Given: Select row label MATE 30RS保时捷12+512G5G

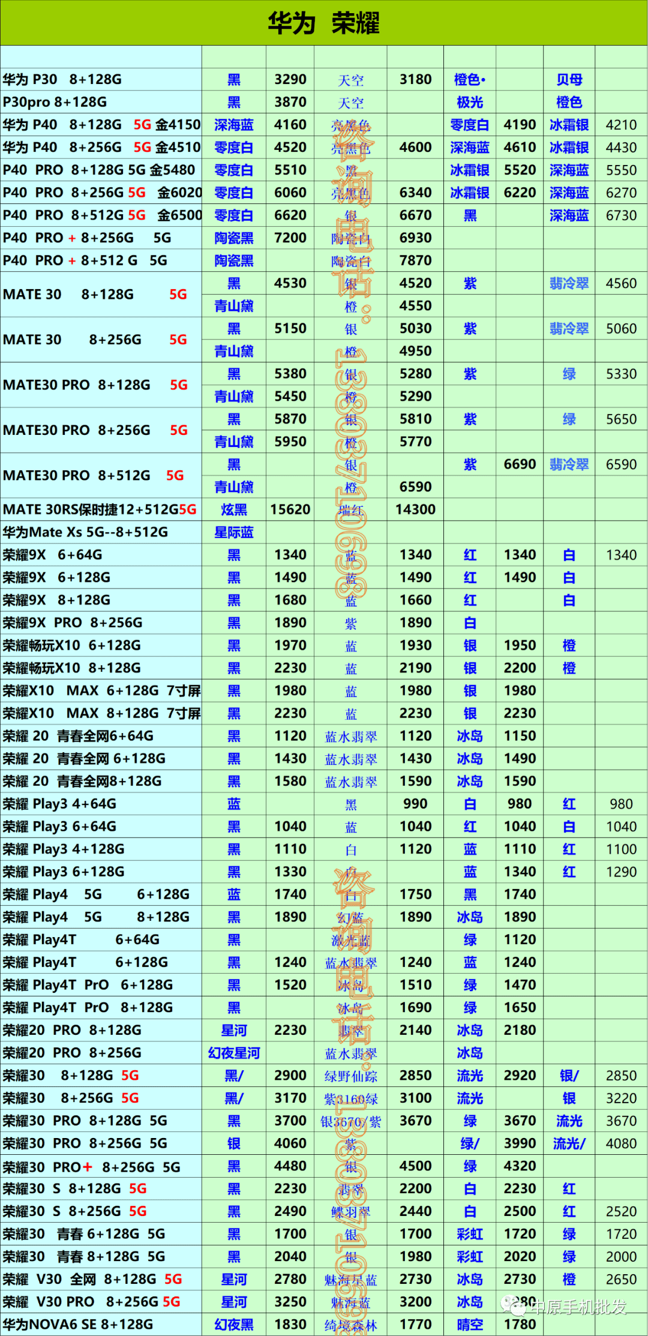Looking at the screenshot, I should point(100,510).
